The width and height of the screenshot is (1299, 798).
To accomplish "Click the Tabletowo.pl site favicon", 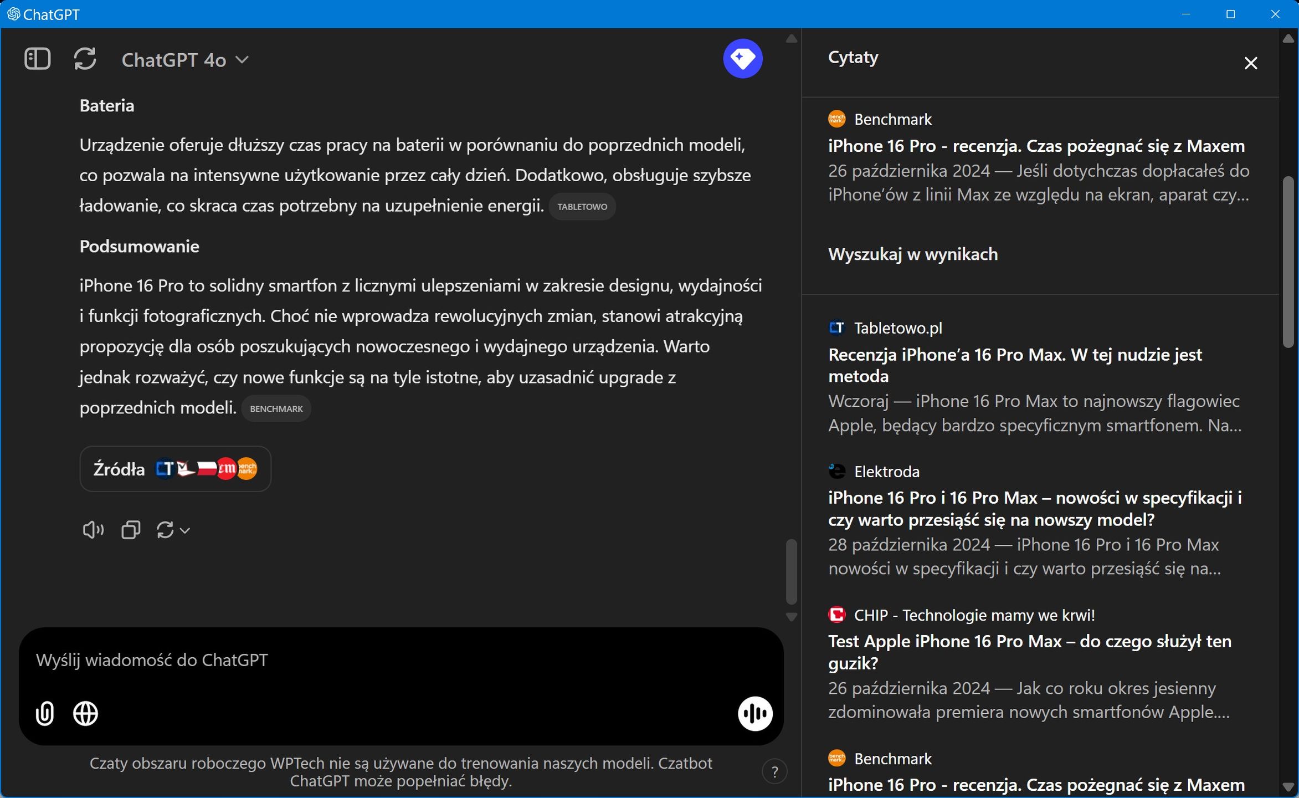I will click(836, 328).
